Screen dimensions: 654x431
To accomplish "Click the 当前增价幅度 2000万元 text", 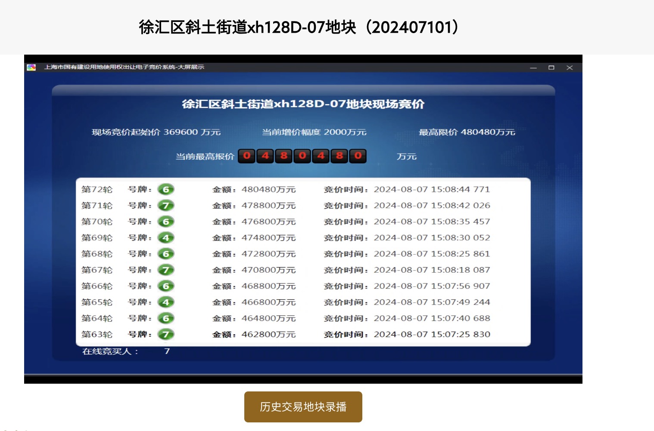I will [315, 132].
